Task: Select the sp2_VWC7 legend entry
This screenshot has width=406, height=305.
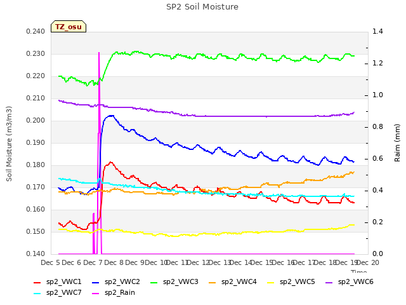Action: (58, 292)
